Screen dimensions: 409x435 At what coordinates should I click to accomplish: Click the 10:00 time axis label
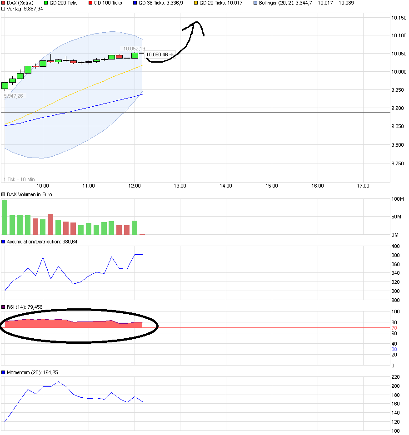coord(43,186)
